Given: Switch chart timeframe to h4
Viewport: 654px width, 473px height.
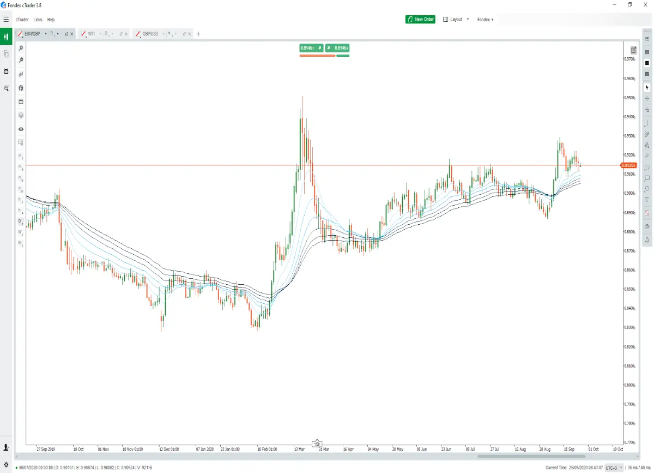Looking at the screenshot, I should (x=20, y=211).
